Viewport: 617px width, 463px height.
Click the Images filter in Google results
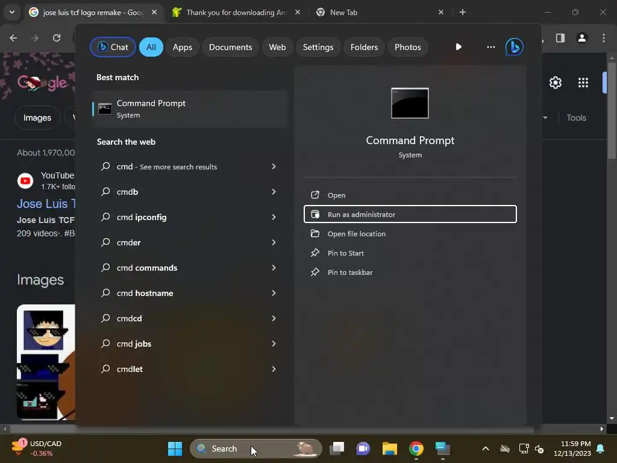click(x=37, y=118)
